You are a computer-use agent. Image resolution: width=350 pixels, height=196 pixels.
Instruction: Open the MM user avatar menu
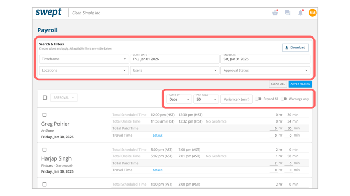312,13
